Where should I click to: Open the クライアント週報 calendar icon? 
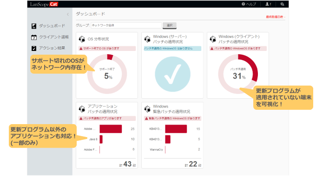click(34, 38)
